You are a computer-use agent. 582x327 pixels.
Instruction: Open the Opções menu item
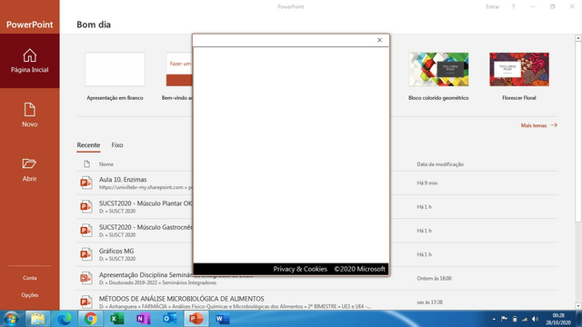click(x=30, y=295)
